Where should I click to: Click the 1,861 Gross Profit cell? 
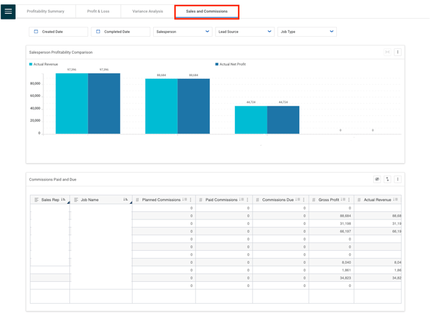click(331, 270)
